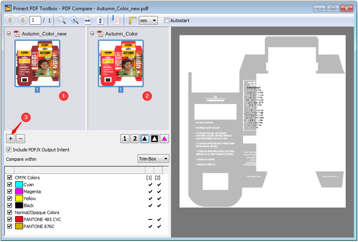Screen dimensions: 358x242
Task: Select the Autumn_Color_new page thumbnail
Action: point(37,63)
